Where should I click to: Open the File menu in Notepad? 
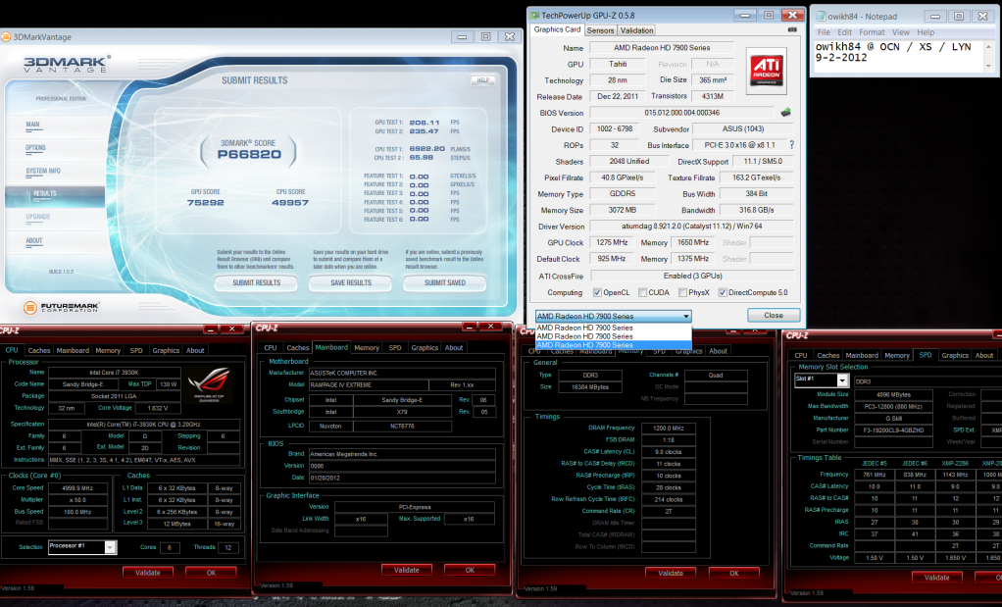pyautogui.click(x=824, y=32)
